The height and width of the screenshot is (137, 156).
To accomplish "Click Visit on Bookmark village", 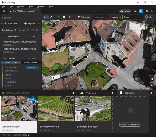I will [32, 99].
